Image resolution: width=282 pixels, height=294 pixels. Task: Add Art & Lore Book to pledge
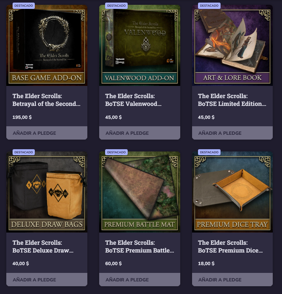pos(232,133)
